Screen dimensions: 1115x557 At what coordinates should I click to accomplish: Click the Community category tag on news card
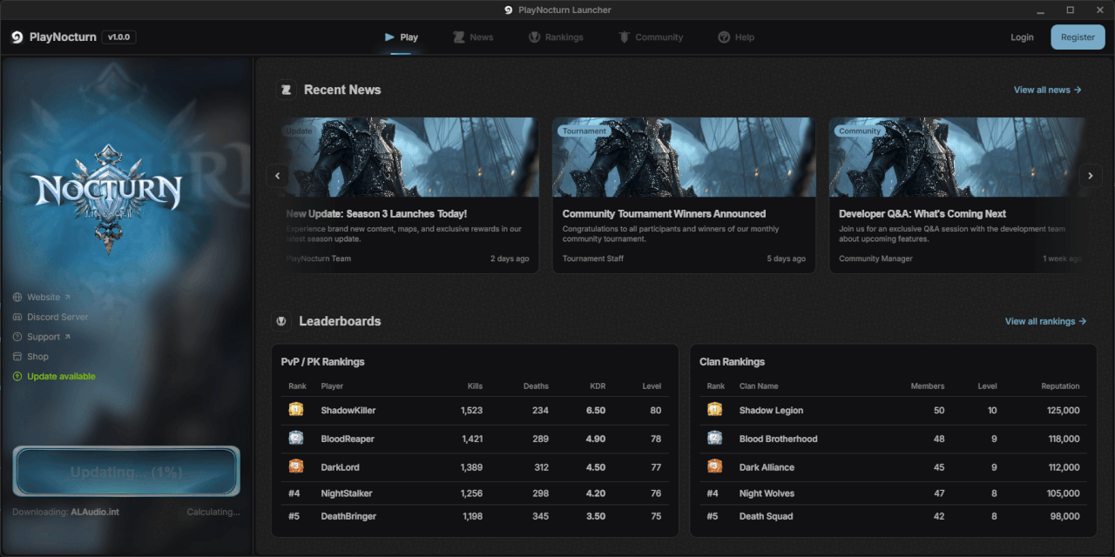pyautogui.click(x=860, y=131)
